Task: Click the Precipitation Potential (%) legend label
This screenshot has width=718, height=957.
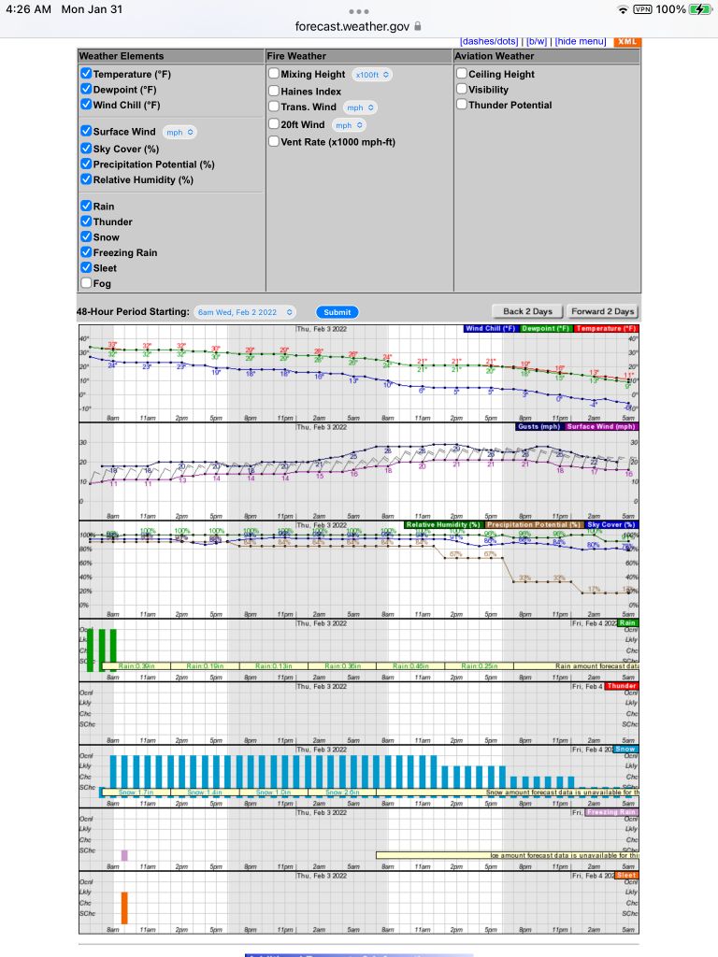Action: click(x=534, y=525)
